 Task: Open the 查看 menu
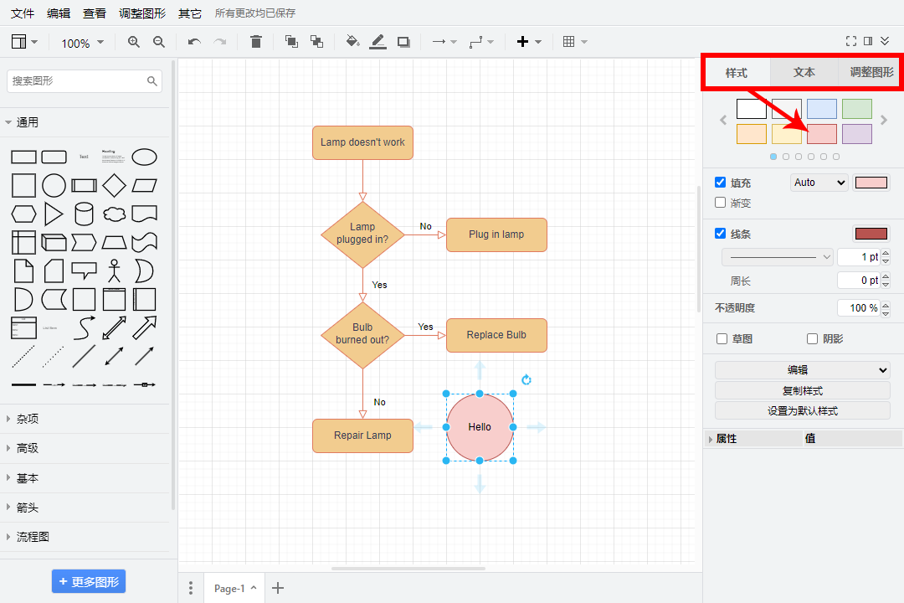pos(95,13)
